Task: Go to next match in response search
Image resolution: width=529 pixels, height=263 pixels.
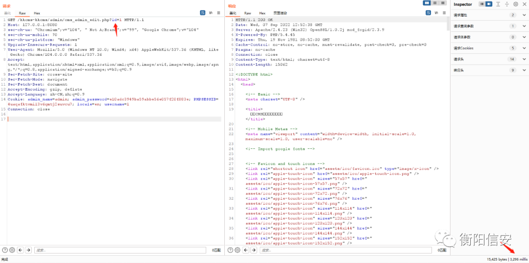Action: (x=253, y=250)
